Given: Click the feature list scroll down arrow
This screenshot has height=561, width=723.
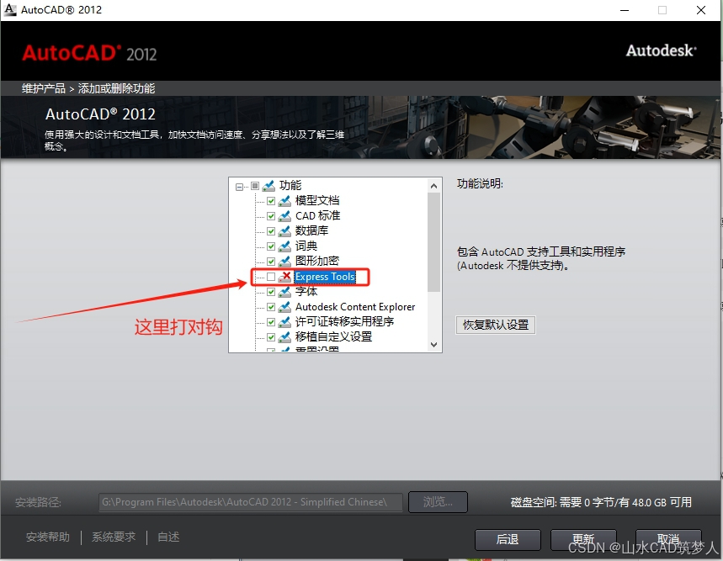Looking at the screenshot, I should [x=433, y=344].
